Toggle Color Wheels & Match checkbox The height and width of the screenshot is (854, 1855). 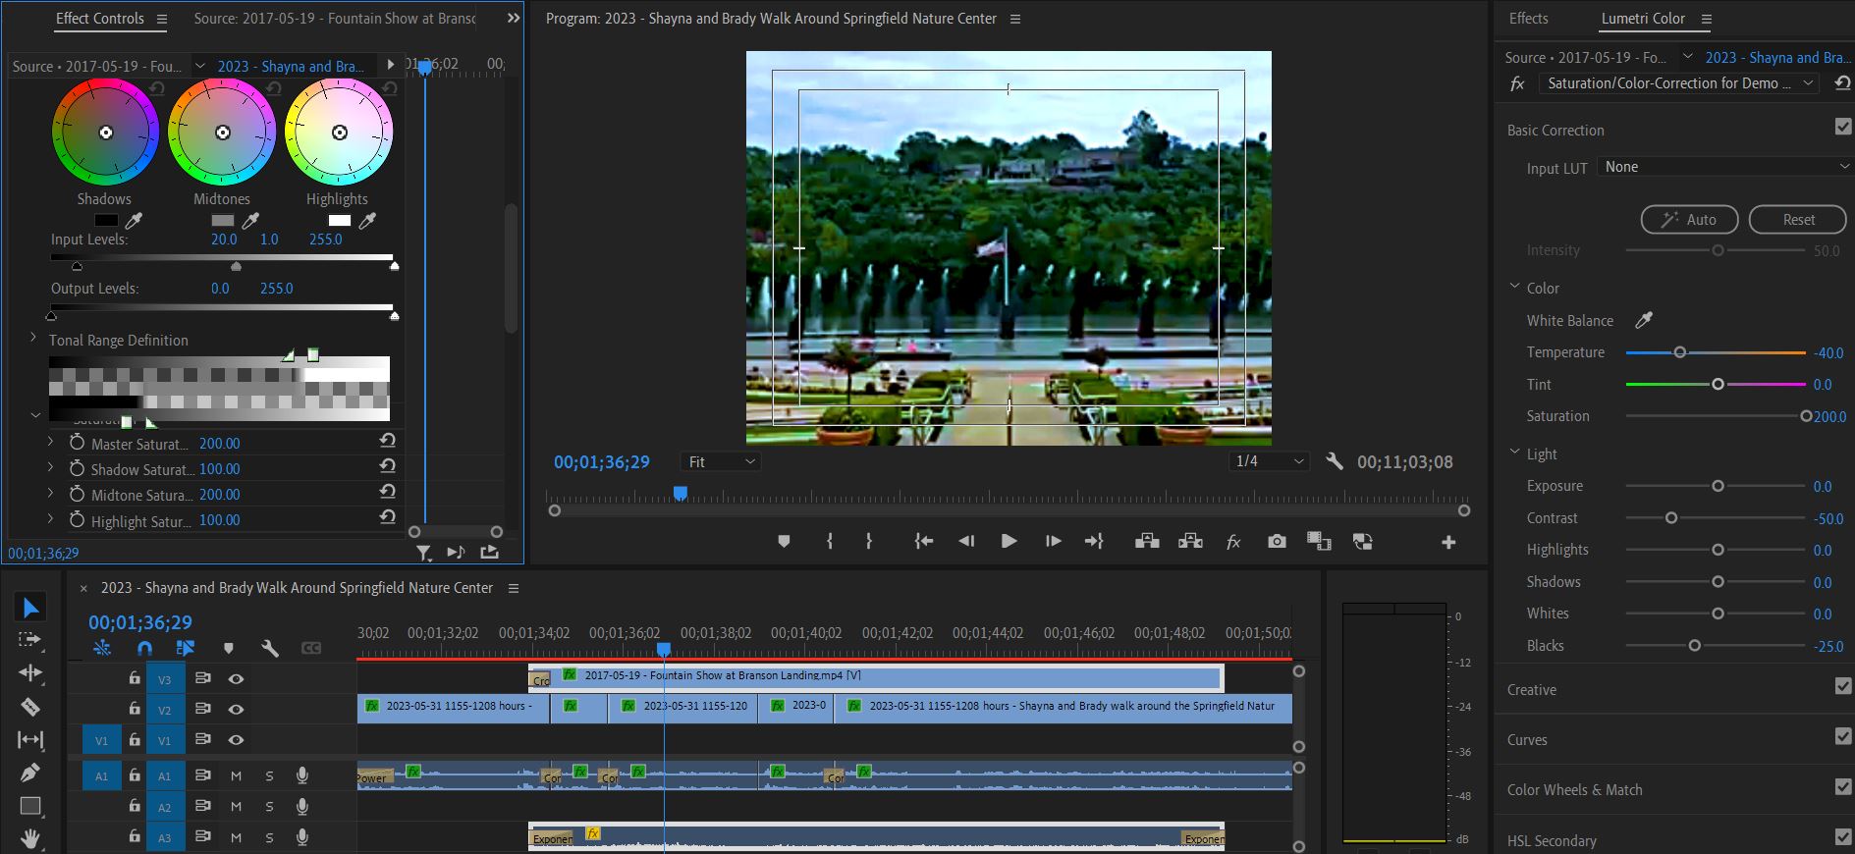point(1843,786)
